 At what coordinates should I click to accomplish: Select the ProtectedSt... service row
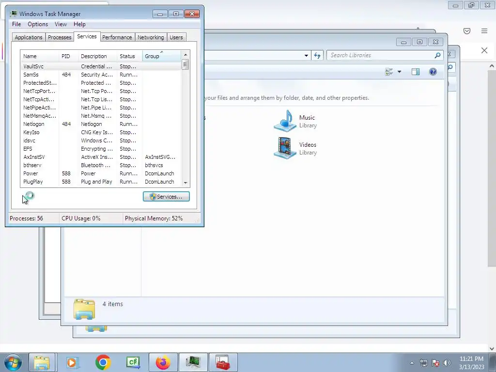click(101, 83)
